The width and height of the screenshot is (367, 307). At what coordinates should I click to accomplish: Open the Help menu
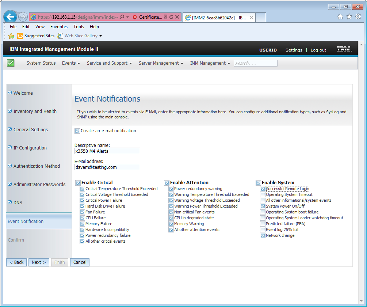(x=94, y=26)
